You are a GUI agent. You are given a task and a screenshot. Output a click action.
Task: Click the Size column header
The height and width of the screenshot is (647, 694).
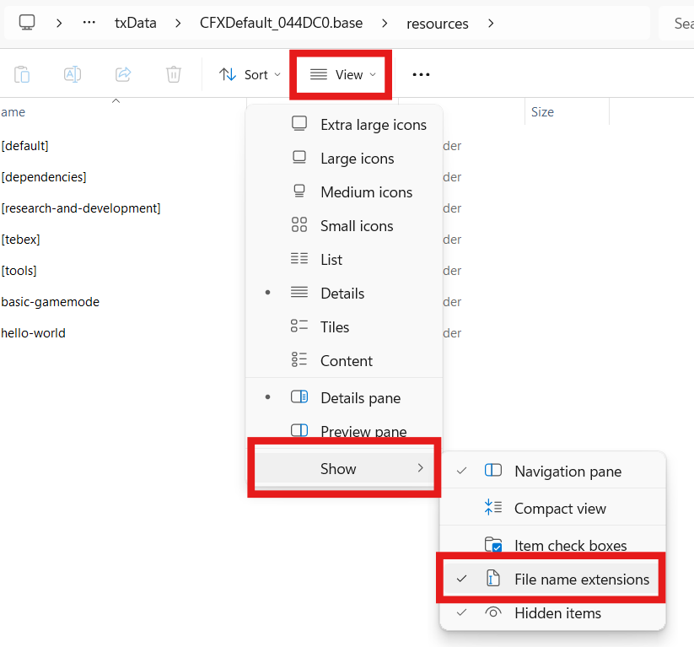(x=542, y=112)
